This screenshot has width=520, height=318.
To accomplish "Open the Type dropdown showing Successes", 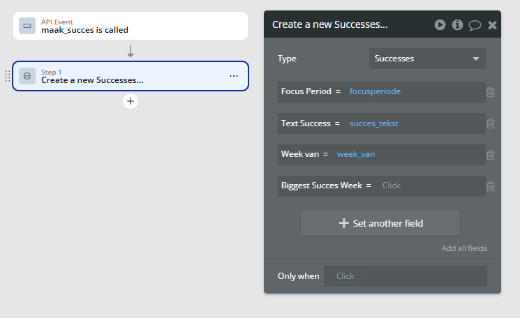I will [x=428, y=59].
